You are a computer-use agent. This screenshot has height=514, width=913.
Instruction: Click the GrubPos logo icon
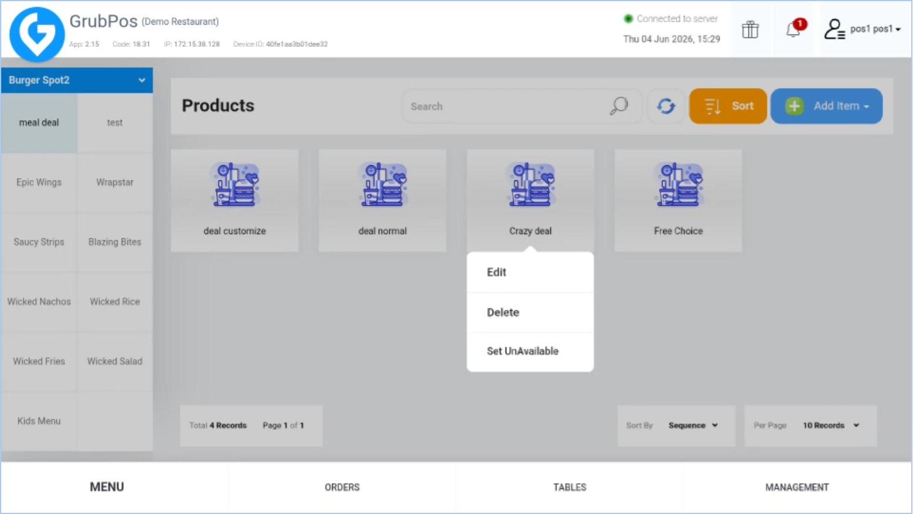click(x=37, y=34)
